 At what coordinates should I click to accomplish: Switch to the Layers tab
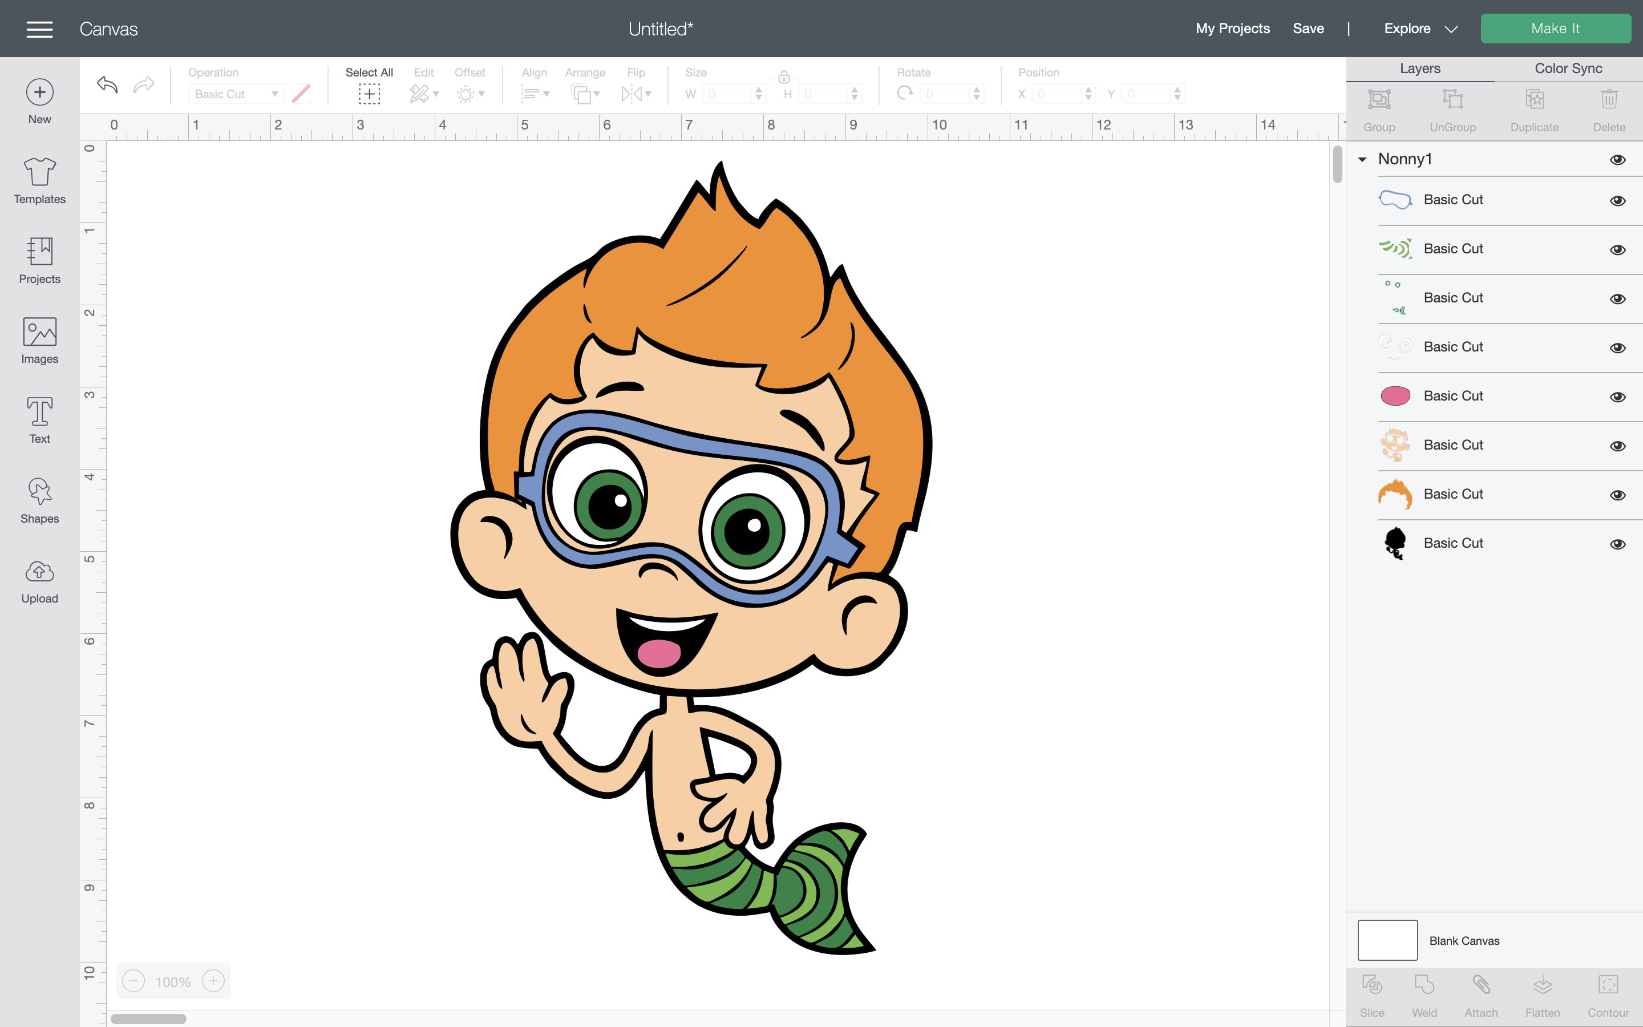pyautogui.click(x=1419, y=68)
